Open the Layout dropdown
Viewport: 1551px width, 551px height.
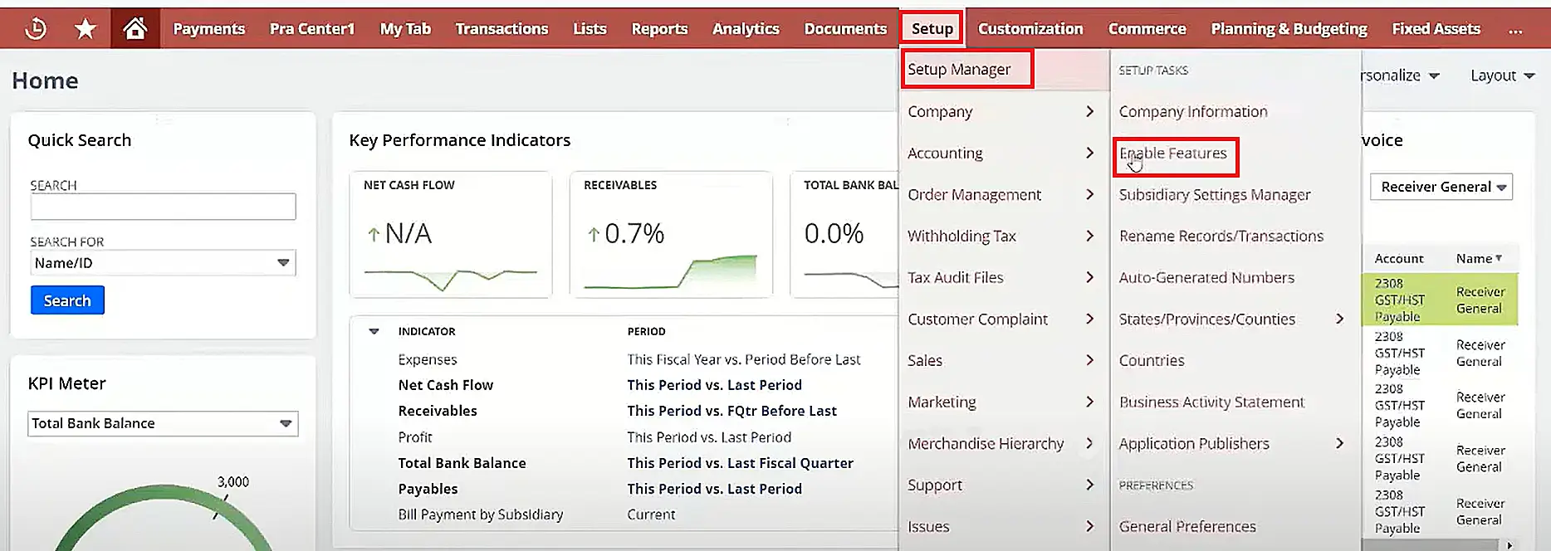pyautogui.click(x=1502, y=76)
